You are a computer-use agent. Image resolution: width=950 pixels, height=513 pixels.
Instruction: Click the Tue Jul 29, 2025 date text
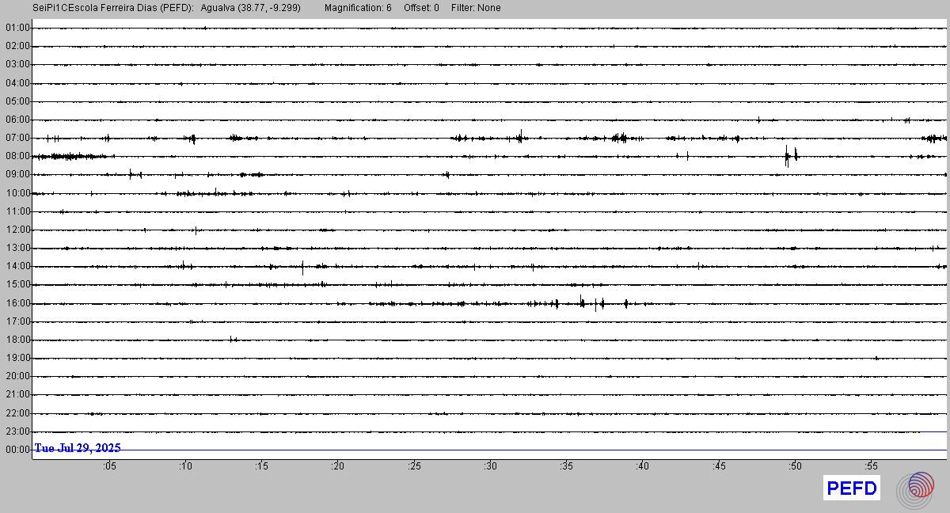[x=78, y=448]
